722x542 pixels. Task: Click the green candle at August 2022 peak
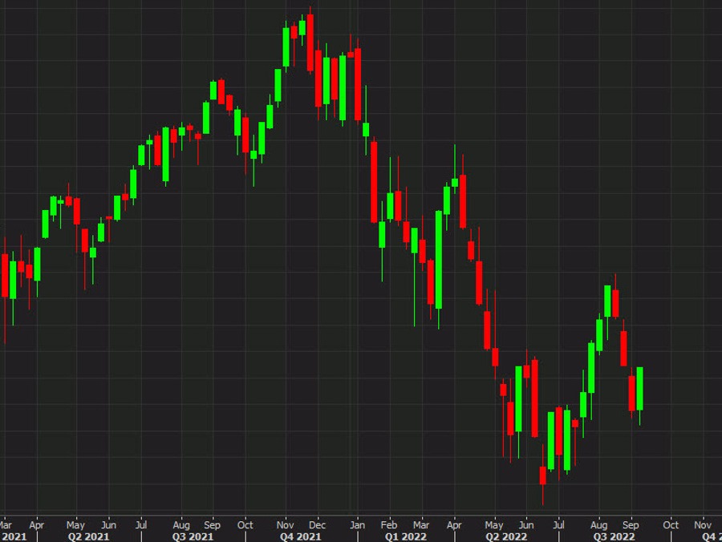[x=607, y=301]
